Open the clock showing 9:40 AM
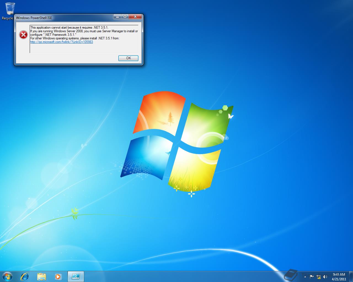 coord(339,276)
